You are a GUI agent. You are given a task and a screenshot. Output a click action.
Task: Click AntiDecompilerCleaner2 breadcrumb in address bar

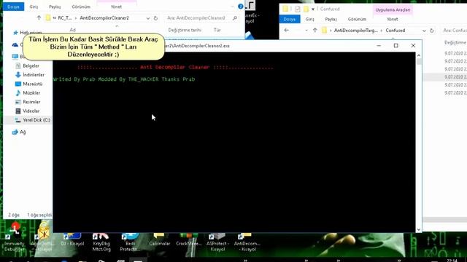104,18
